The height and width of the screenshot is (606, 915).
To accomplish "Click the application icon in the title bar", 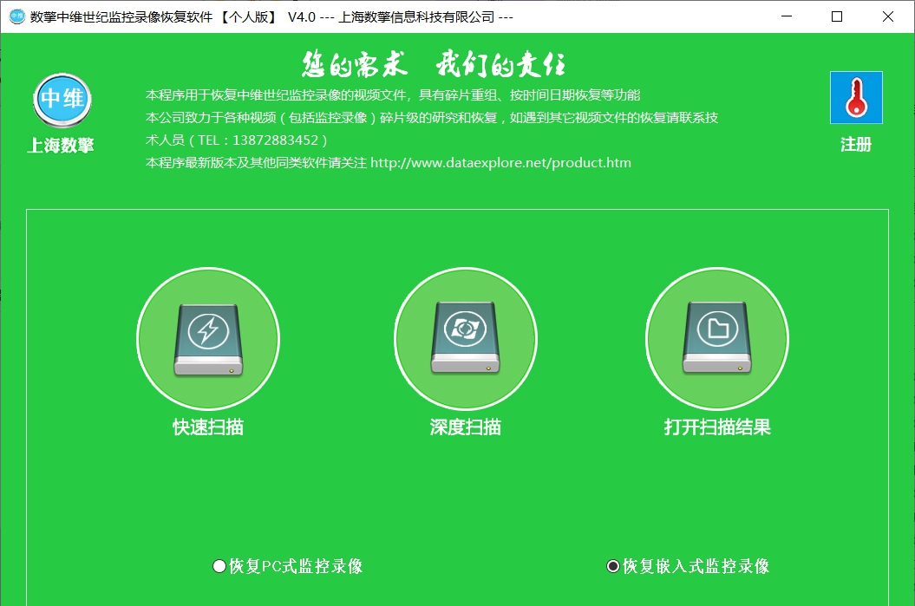I will pyautogui.click(x=16, y=16).
